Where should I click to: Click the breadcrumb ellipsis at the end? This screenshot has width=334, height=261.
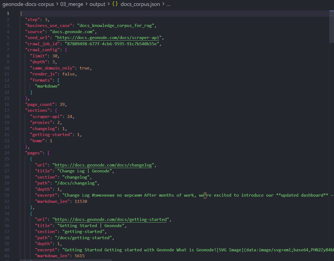coord(168,4)
